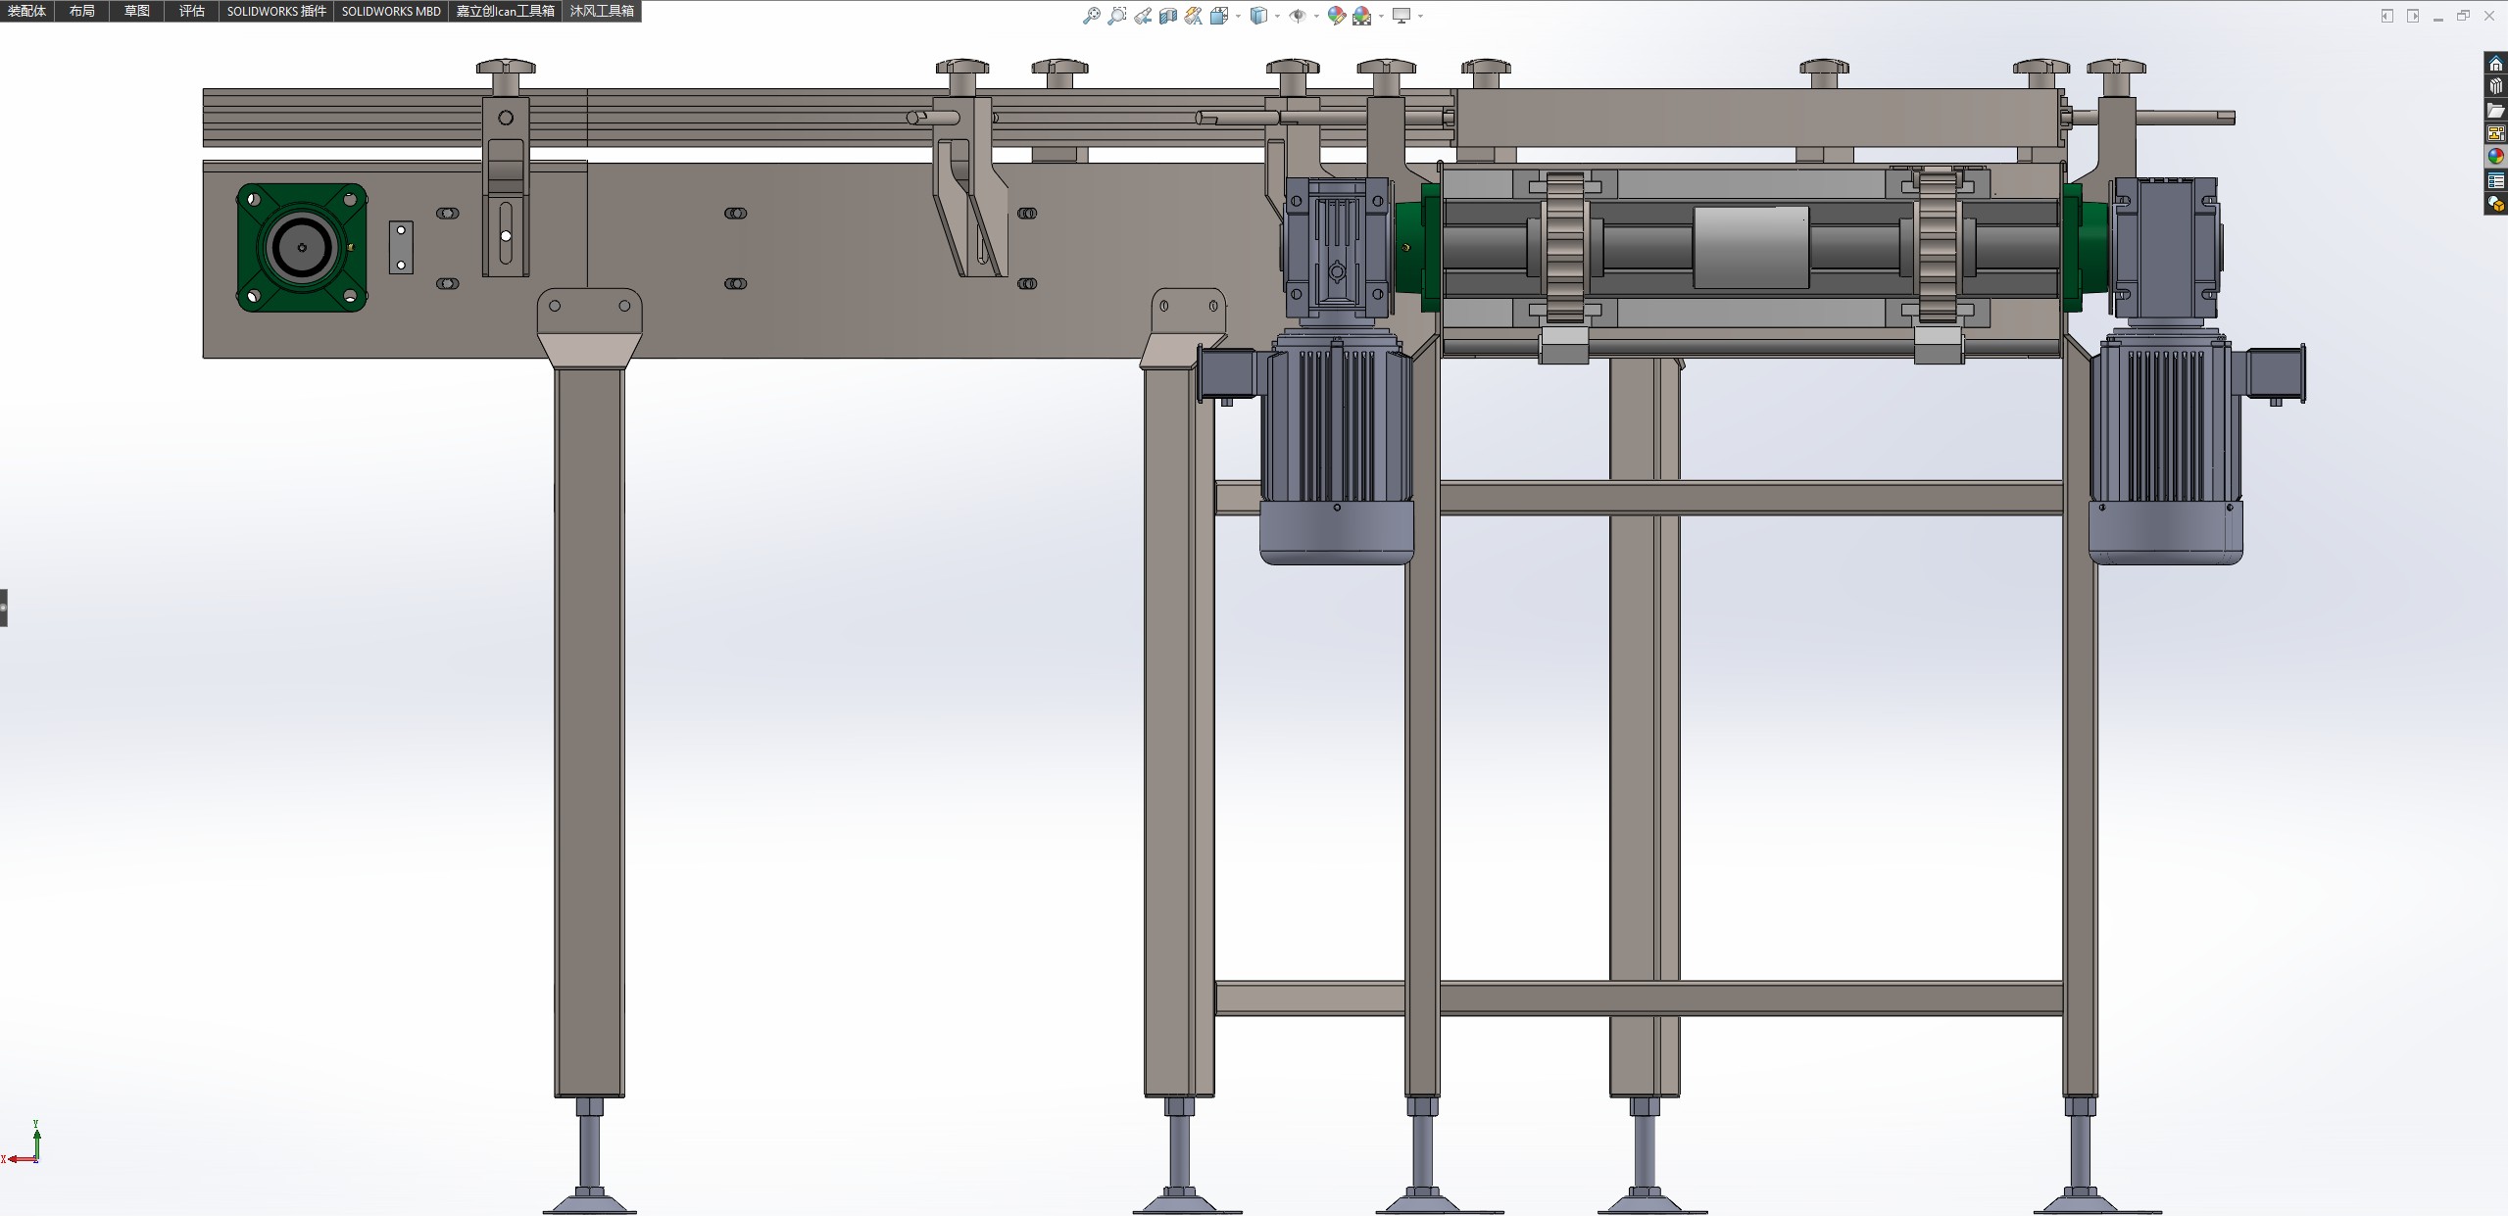The image size is (2508, 1216).
Task: Toggle Hide/Show Items eye icon
Action: tap(1297, 16)
